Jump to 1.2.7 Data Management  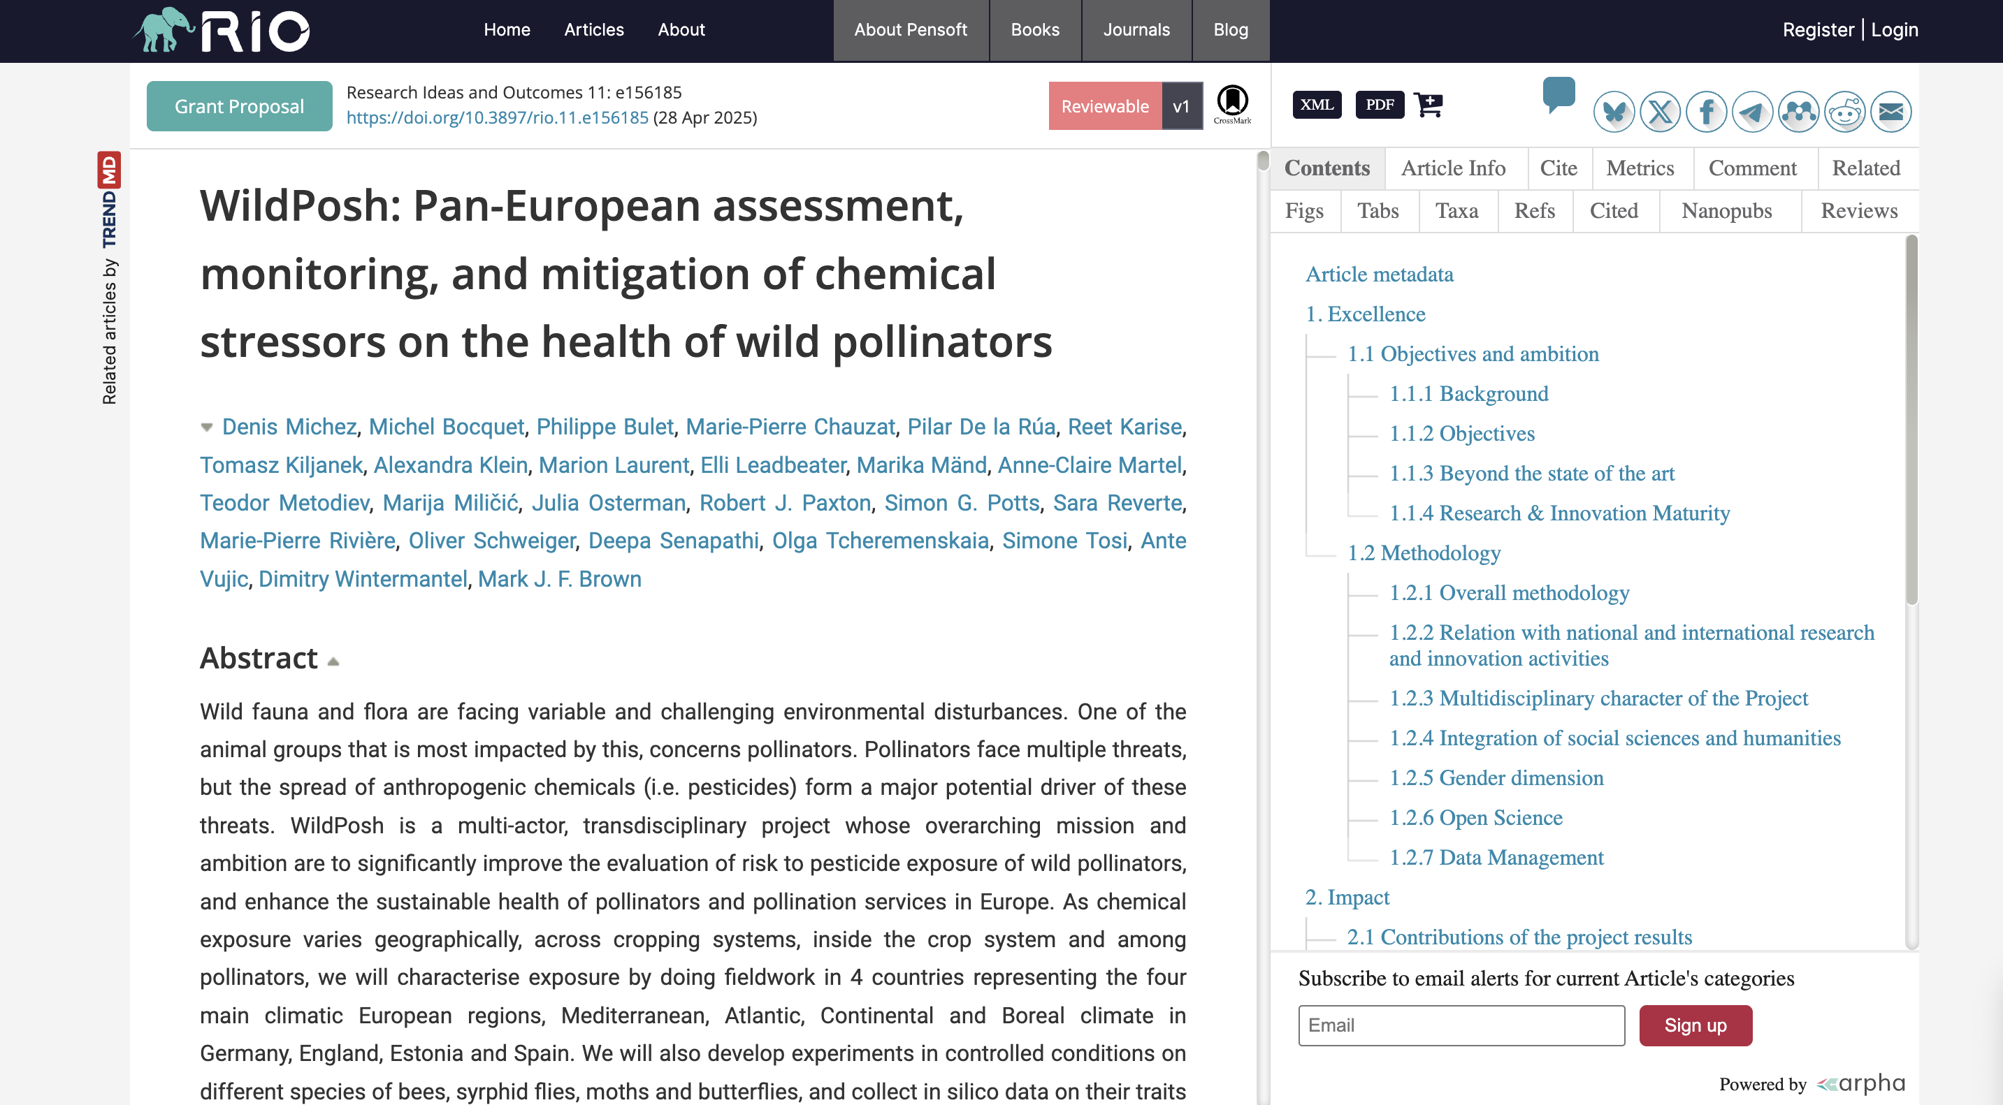[1496, 857]
